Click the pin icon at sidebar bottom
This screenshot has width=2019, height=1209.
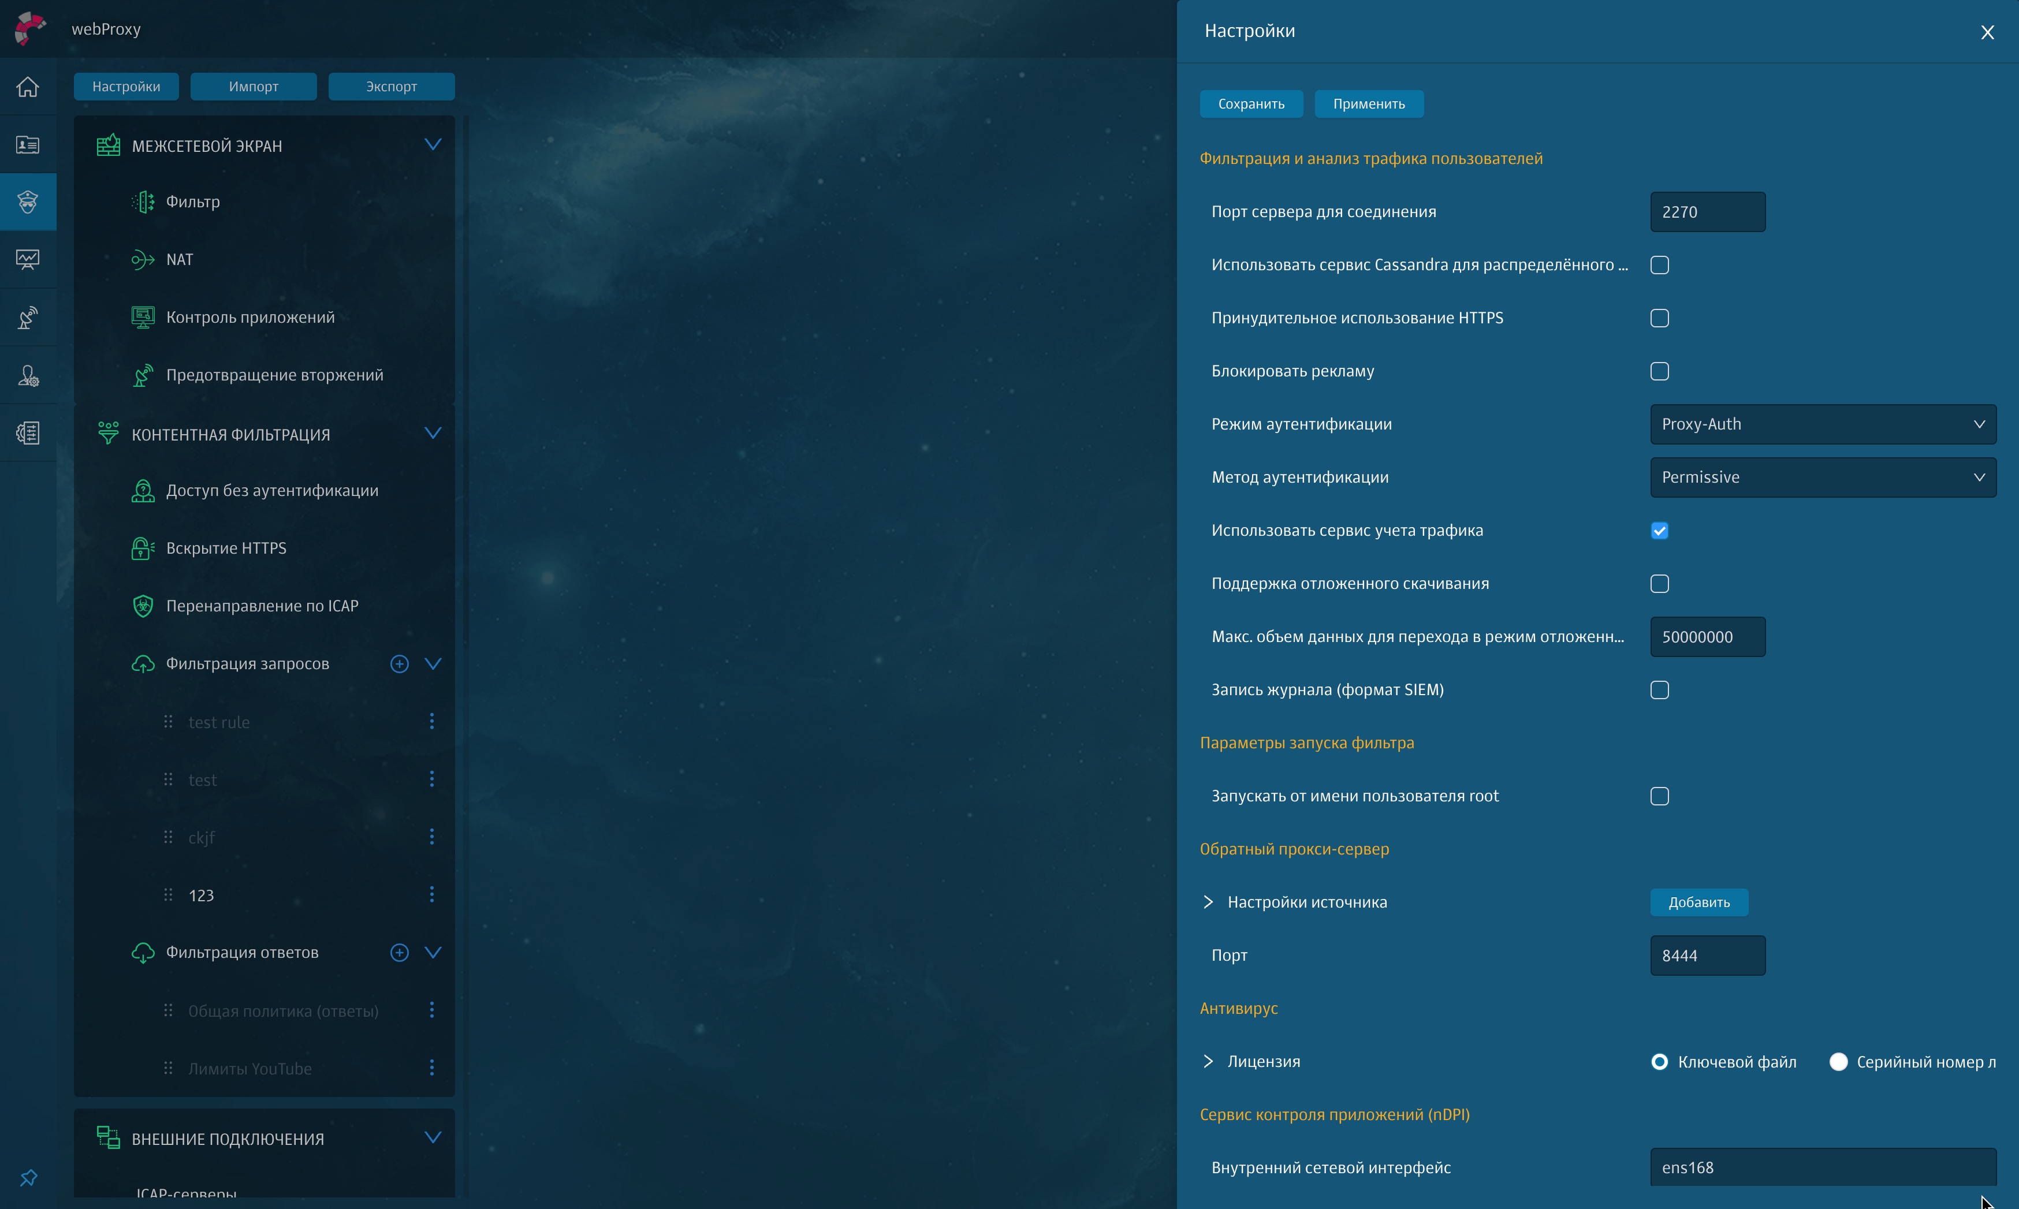point(28,1178)
